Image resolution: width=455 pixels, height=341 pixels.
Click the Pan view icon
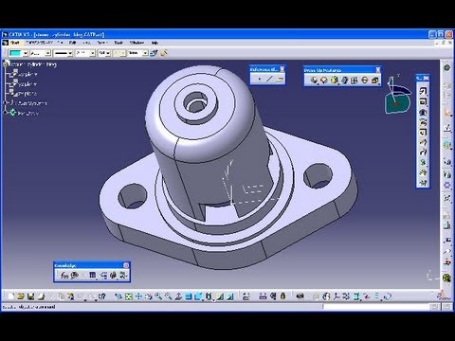point(138,296)
